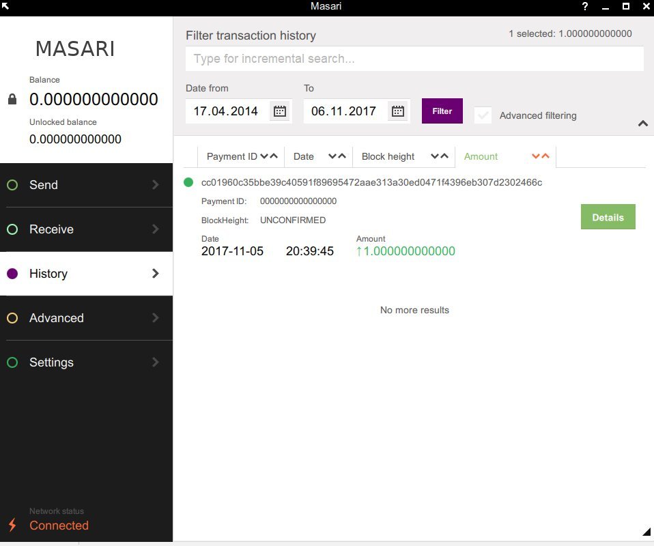Click the Connected network status text
654x546 pixels.
click(x=59, y=525)
